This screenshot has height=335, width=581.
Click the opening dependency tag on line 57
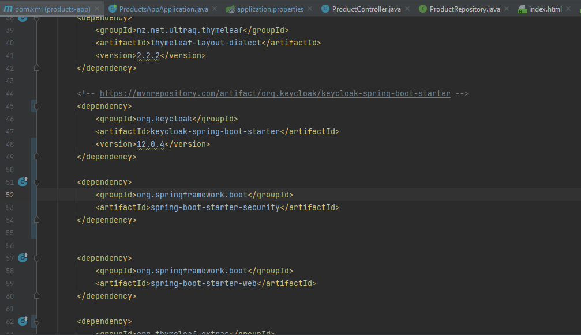tap(104, 258)
